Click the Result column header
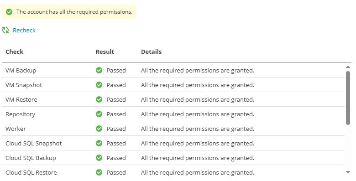 [105, 52]
